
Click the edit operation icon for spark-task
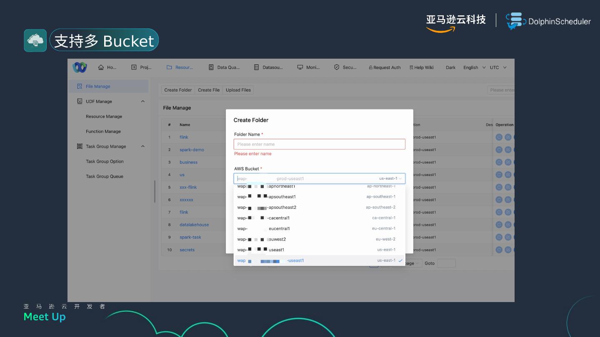click(x=508, y=237)
